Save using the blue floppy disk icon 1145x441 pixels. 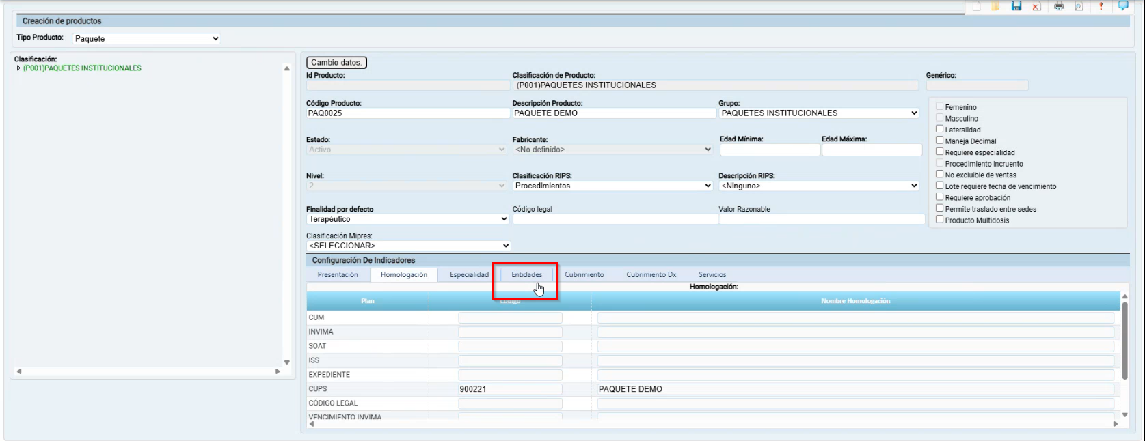tap(1016, 6)
